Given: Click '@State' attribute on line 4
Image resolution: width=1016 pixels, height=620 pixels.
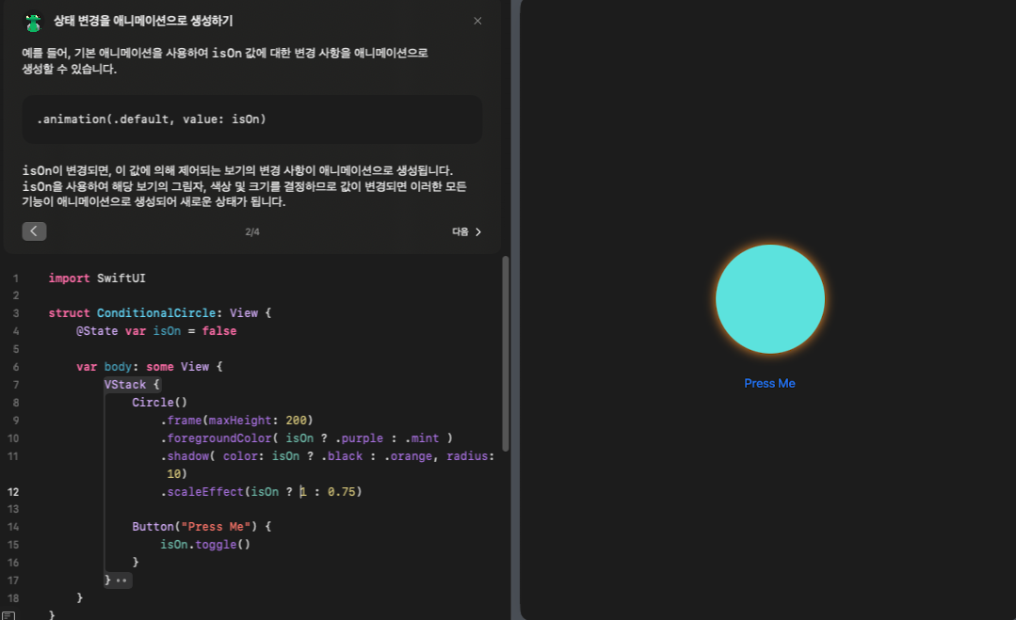Looking at the screenshot, I should [97, 331].
